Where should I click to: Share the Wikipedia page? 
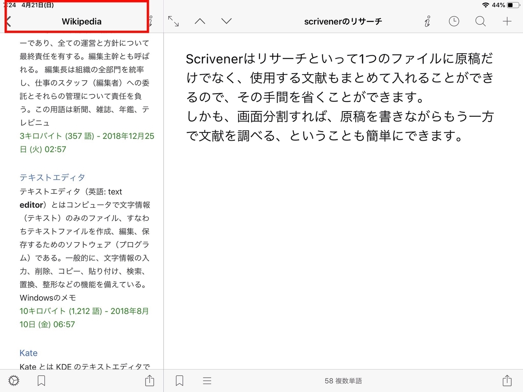point(150,380)
